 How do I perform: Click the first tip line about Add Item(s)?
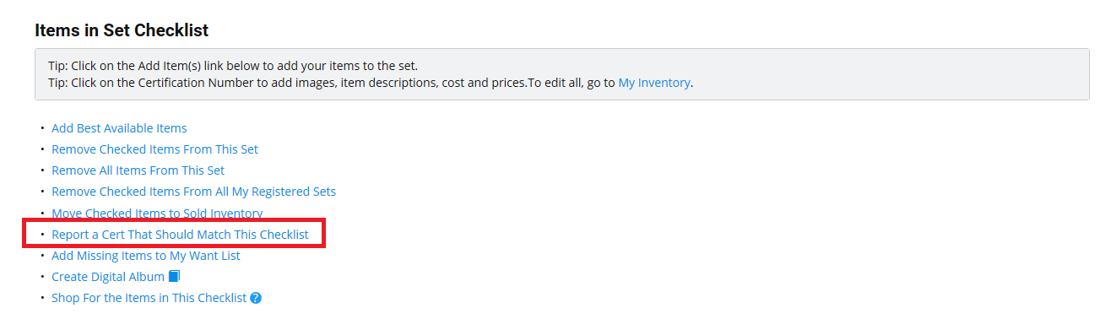pos(233,66)
